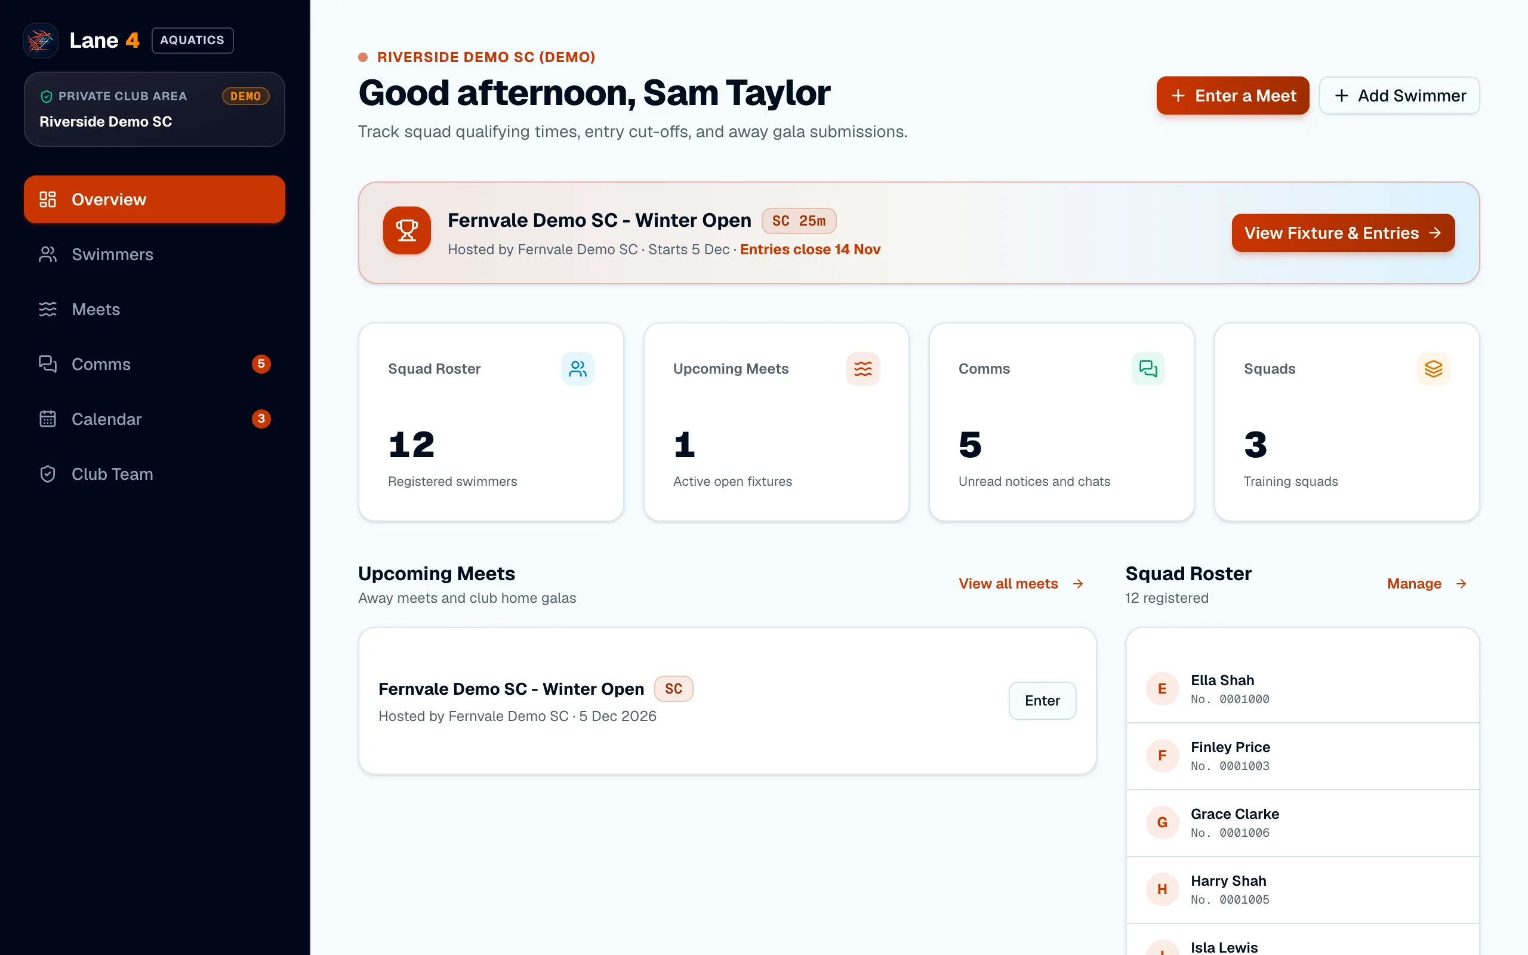Select Grace Clarke in the roster
This screenshot has width=1528, height=955.
click(x=1302, y=823)
